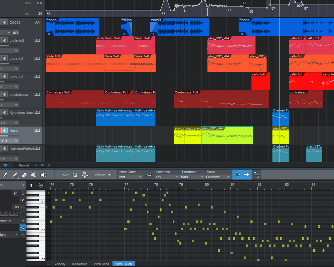This screenshot has height=267, width=334.
Task: Open the Action dropdown menu
Action: point(103,175)
